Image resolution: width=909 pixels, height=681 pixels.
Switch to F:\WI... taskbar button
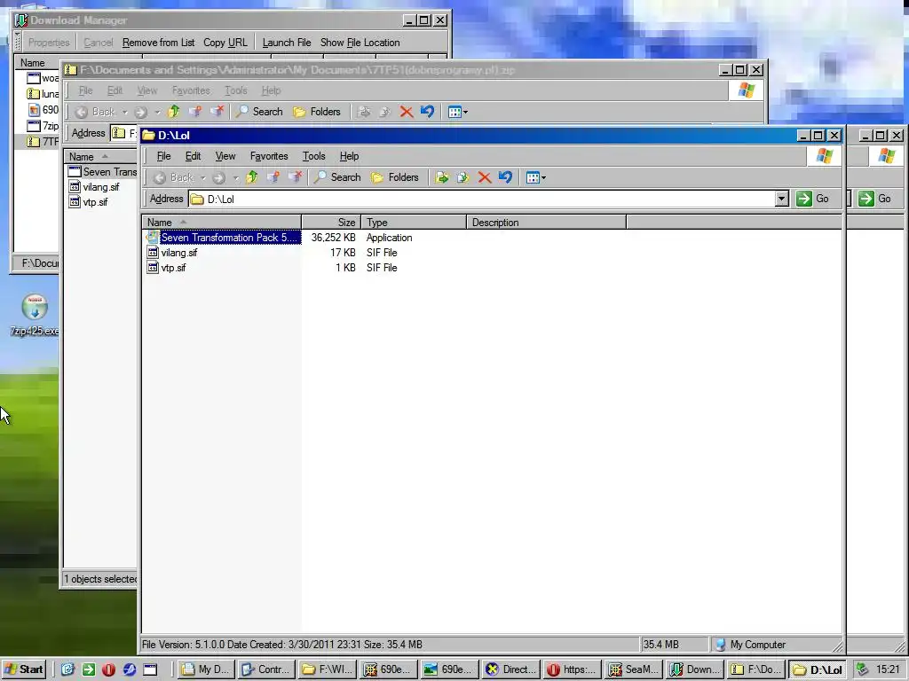pyautogui.click(x=327, y=669)
